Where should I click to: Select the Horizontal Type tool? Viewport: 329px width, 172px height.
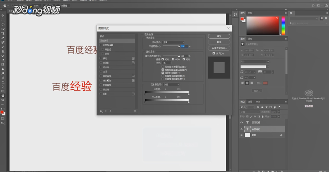tap(3, 82)
